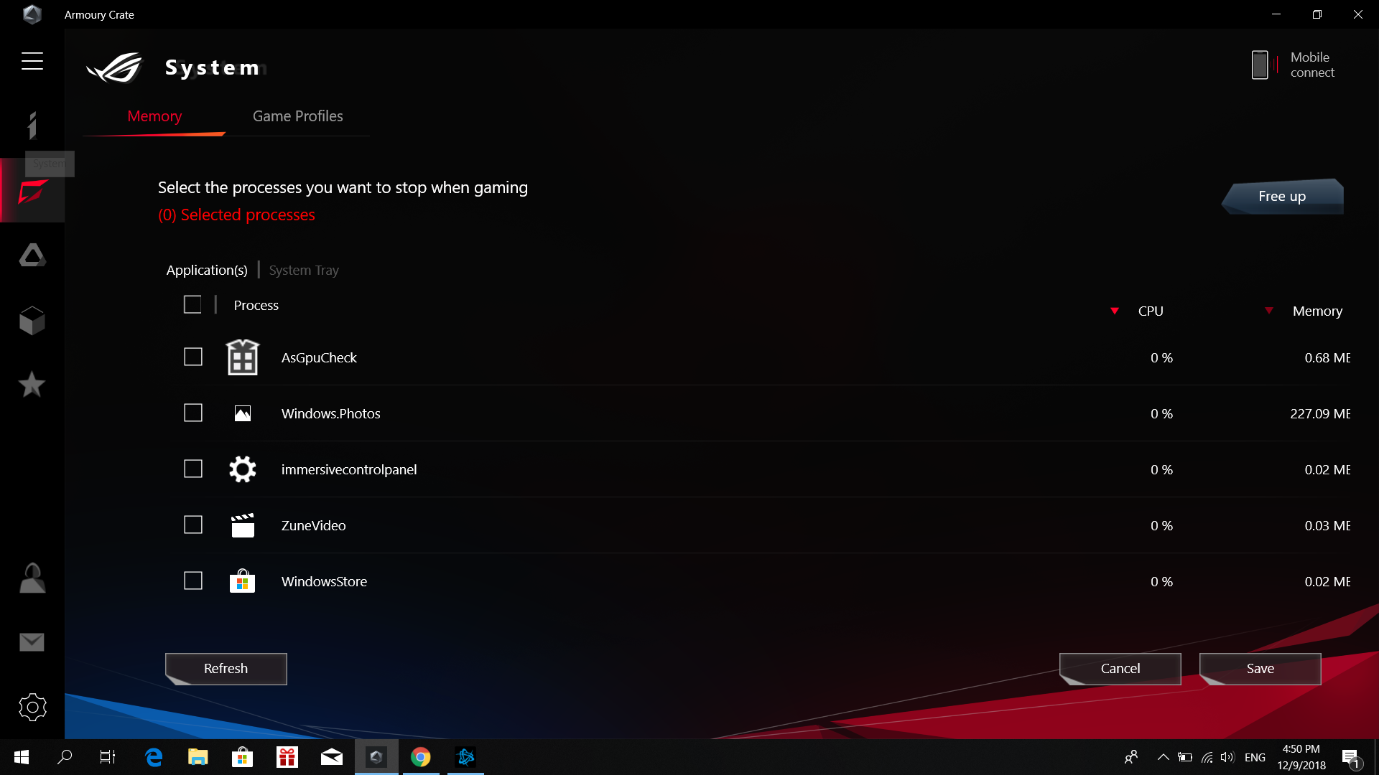
Task: Open the Aura lighting sidebar icon
Action: pyautogui.click(x=32, y=255)
